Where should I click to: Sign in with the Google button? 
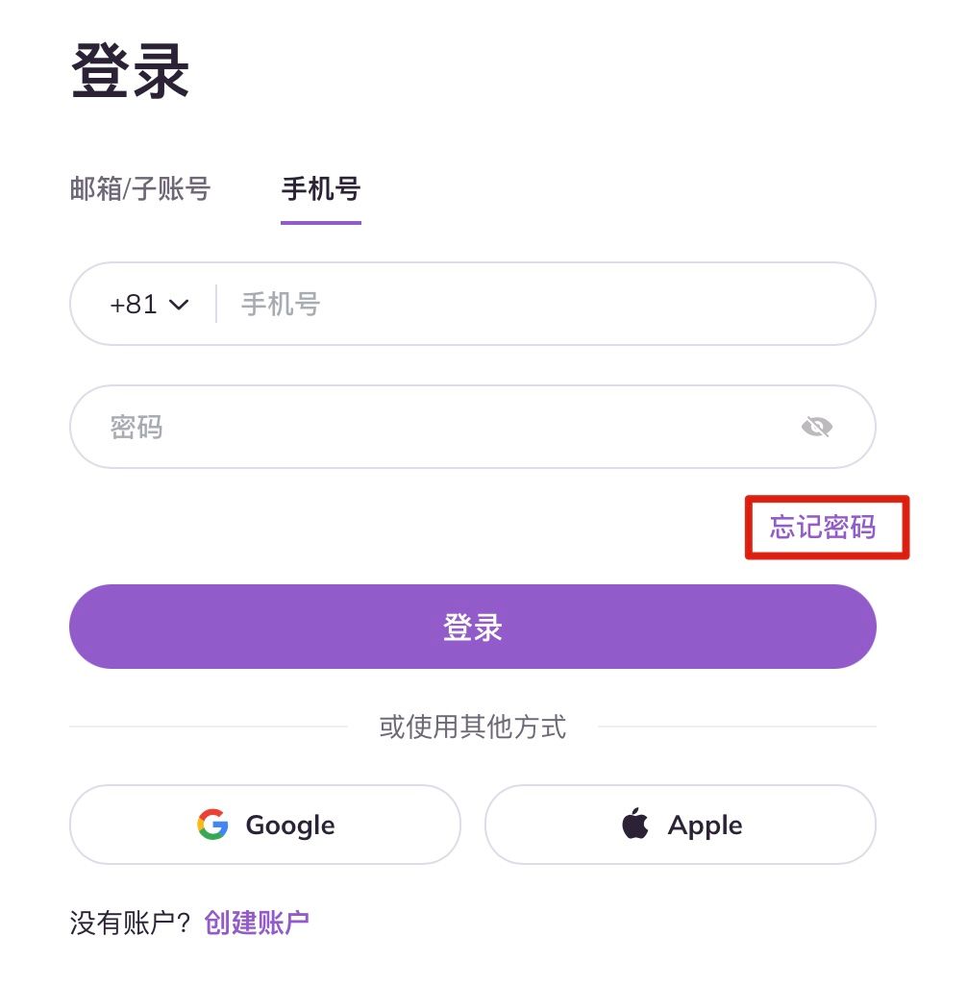[x=265, y=825]
